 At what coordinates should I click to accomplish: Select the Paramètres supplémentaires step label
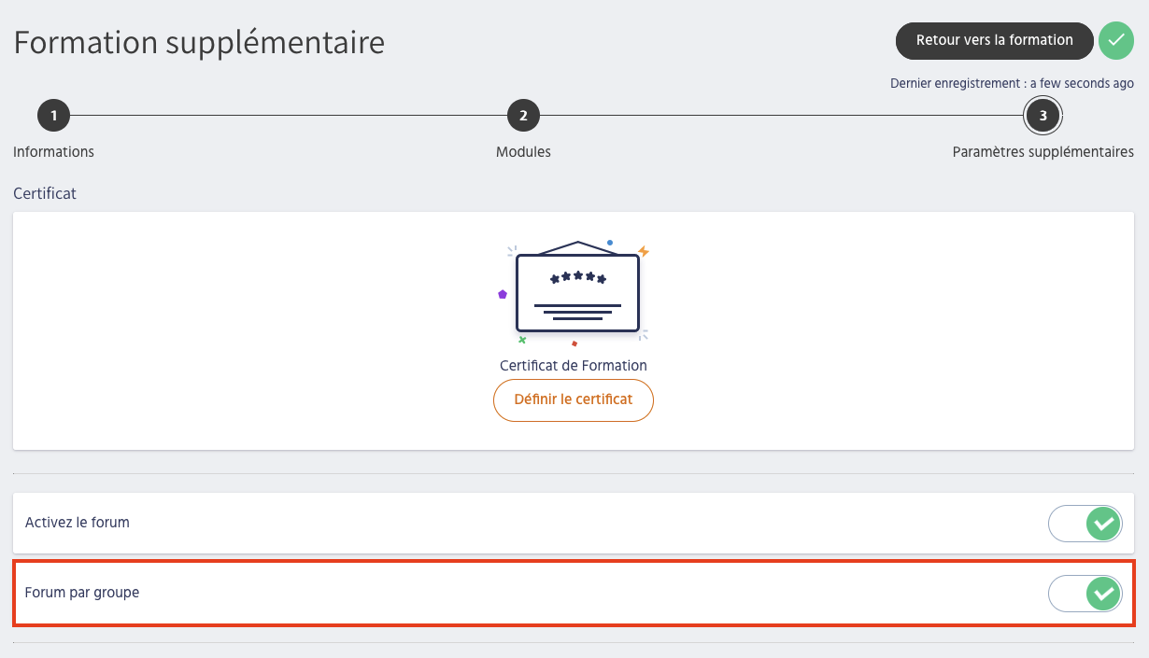(x=1043, y=152)
